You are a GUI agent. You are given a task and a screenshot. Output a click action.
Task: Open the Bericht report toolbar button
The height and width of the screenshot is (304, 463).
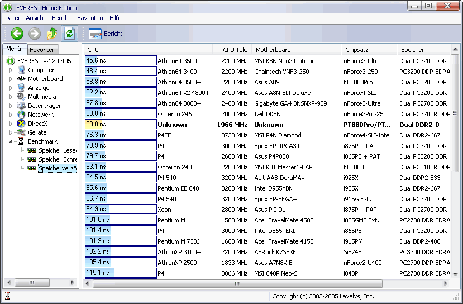(x=106, y=34)
